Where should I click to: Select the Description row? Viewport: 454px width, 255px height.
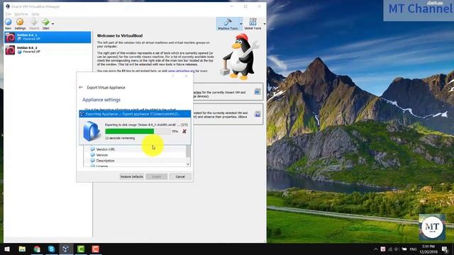[x=135, y=161]
